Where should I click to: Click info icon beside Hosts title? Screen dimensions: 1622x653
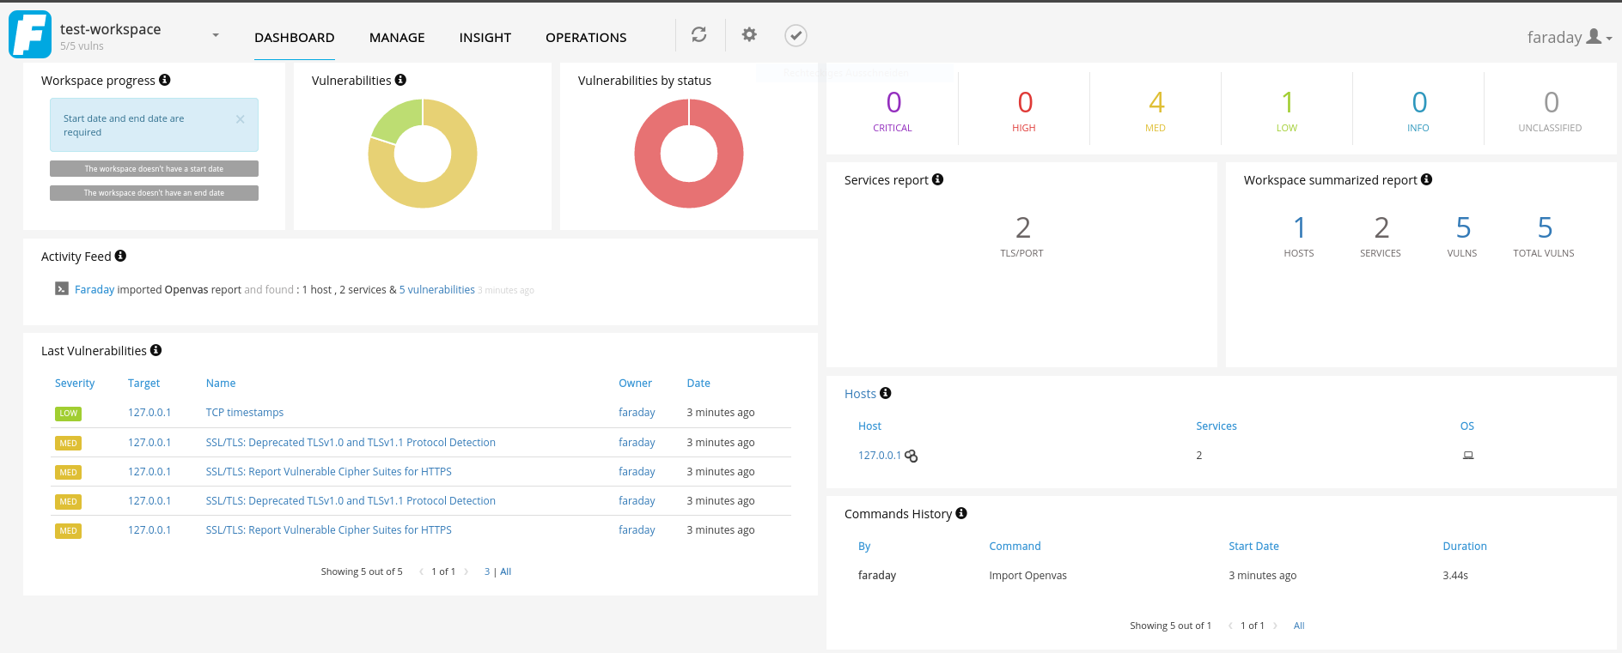[x=886, y=393]
